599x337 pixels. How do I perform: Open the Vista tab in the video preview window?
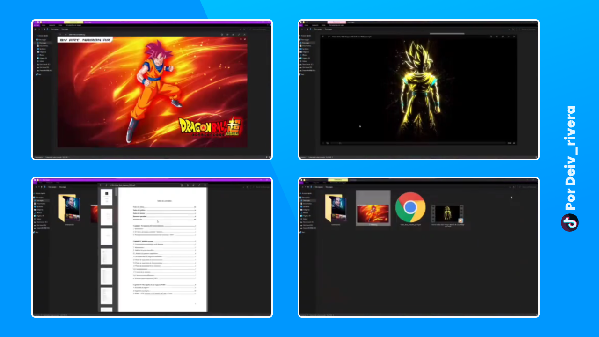(x=323, y=25)
